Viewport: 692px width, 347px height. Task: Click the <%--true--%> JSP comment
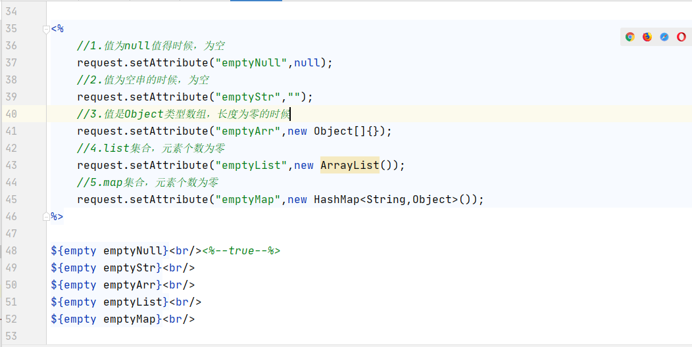pos(241,251)
